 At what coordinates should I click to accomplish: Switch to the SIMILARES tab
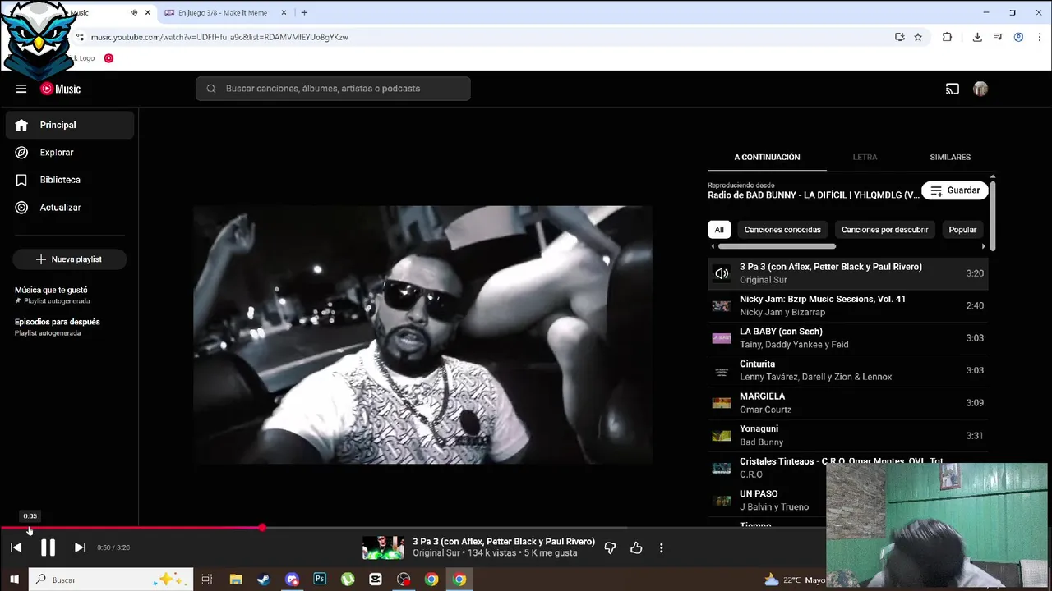(950, 157)
